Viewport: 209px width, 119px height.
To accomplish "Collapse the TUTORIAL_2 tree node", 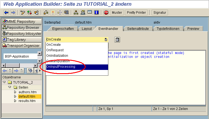I will click(x=4, y=82).
